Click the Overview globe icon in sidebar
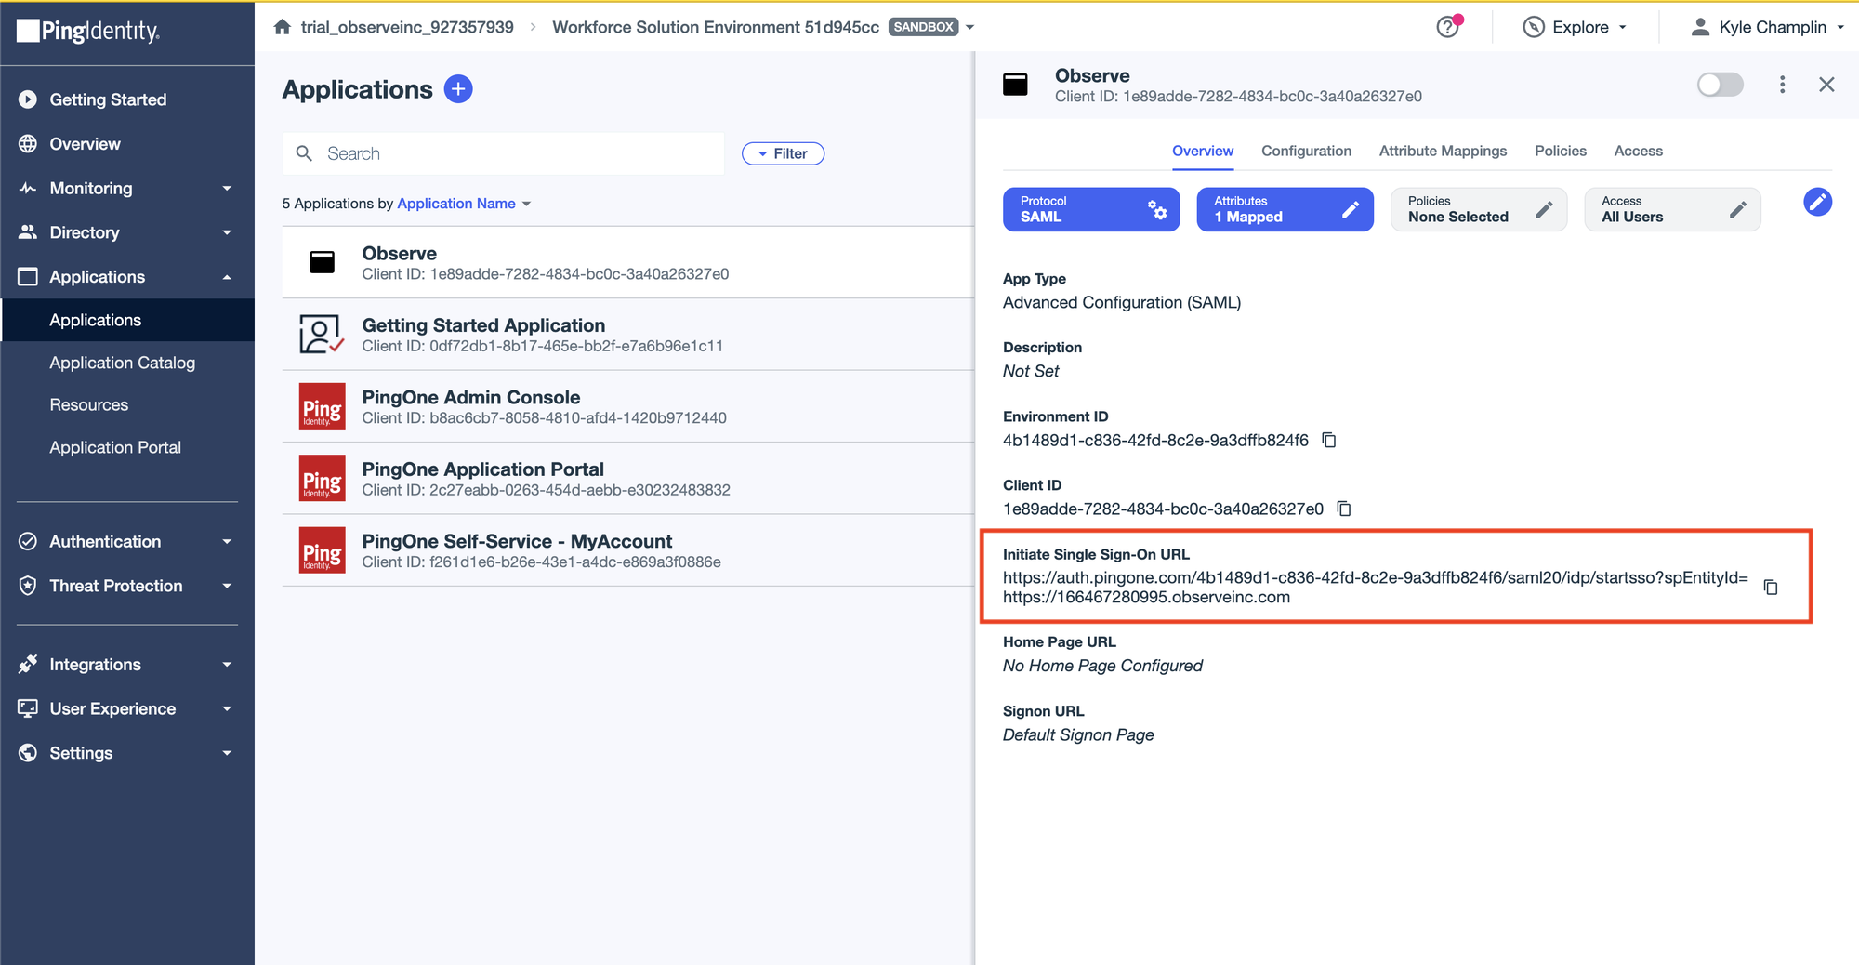This screenshot has width=1859, height=965. (x=28, y=144)
